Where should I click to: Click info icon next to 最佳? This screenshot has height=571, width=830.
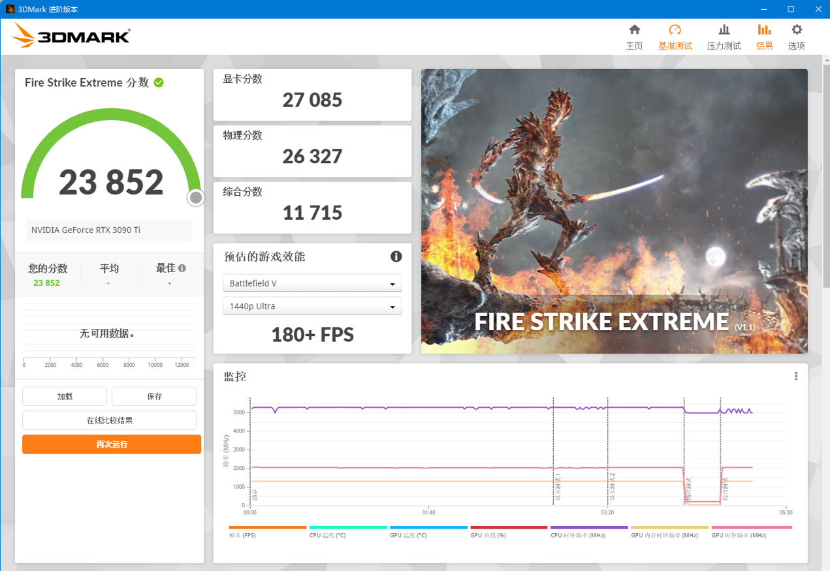(x=182, y=268)
